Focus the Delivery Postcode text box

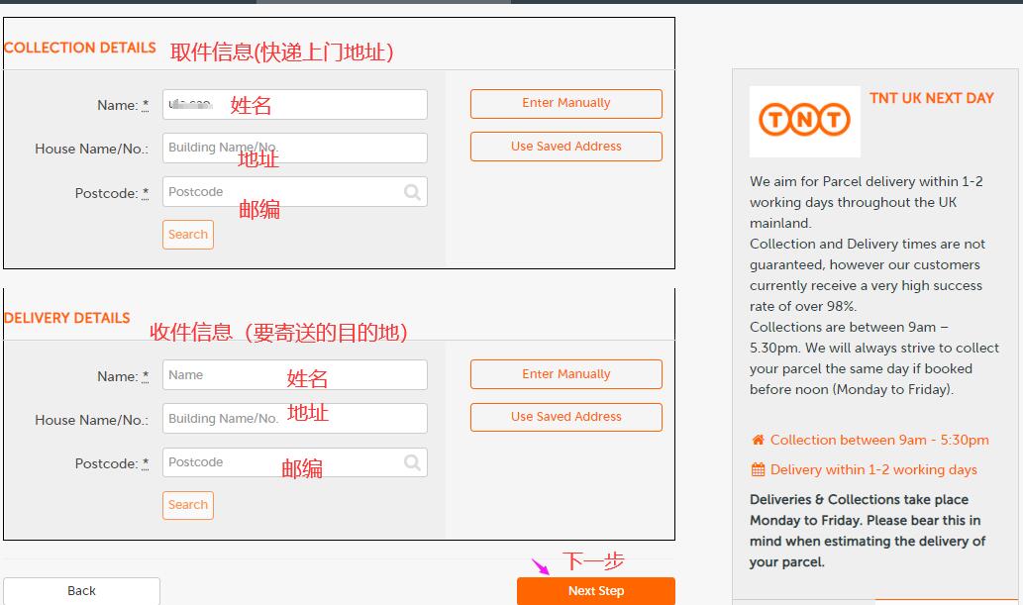[x=282, y=462]
